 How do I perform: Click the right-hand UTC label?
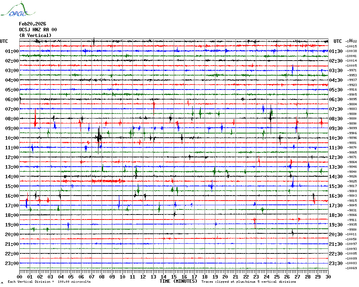(x=337, y=41)
